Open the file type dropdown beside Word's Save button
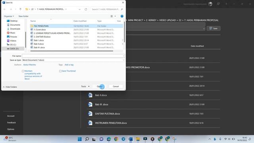The width and height of the screenshot is (254, 143). pyautogui.click(x=204, y=29)
